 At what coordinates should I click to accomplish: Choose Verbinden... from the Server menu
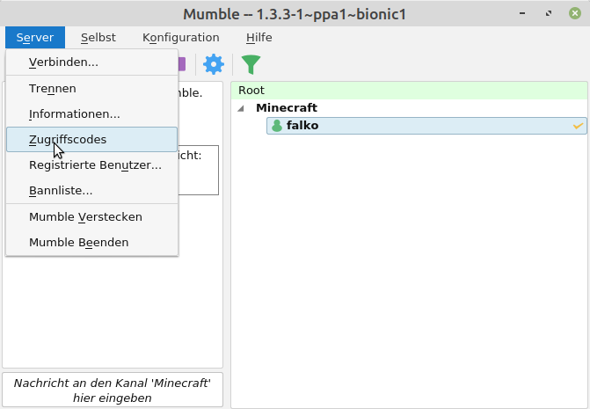pyautogui.click(x=63, y=62)
